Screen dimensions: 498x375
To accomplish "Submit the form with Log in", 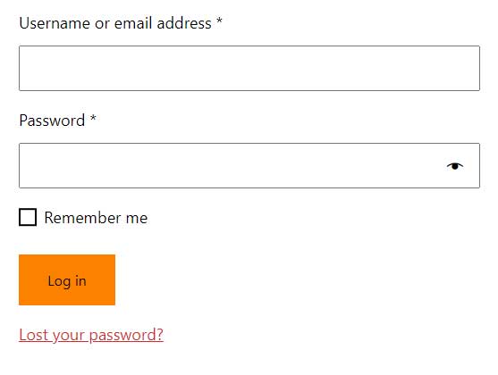I will (67, 279).
